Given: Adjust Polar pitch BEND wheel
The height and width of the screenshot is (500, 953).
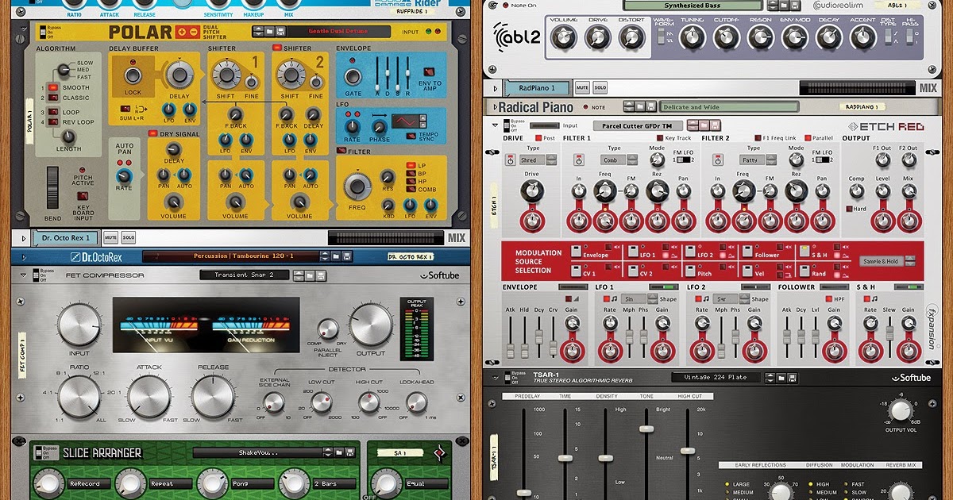Looking at the screenshot, I should (x=52, y=187).
